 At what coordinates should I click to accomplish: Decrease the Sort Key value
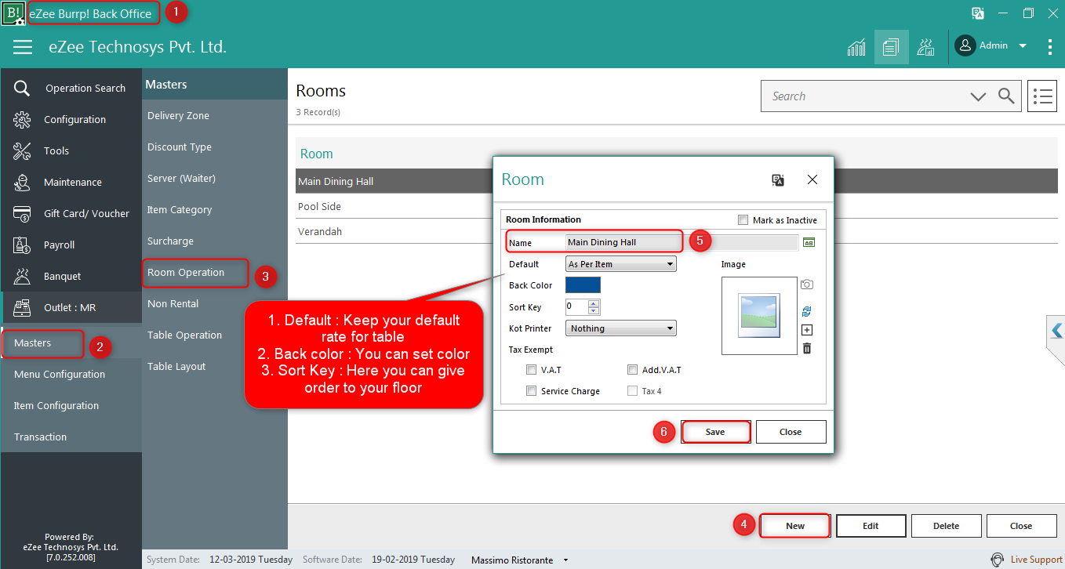(594, 310)
